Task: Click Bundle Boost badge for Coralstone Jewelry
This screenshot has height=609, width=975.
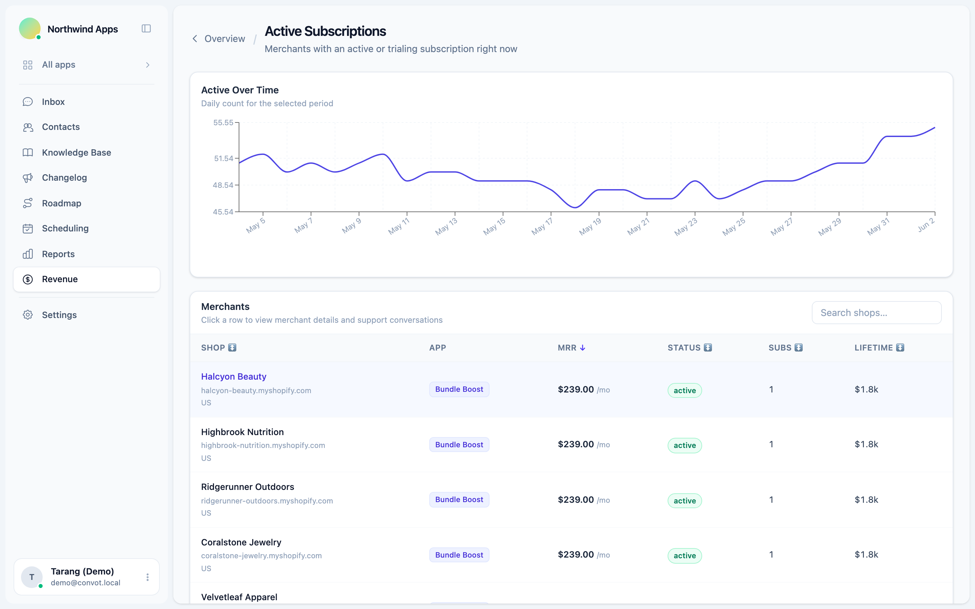Action: [459, 555]
